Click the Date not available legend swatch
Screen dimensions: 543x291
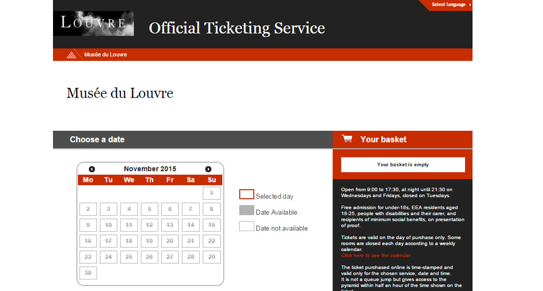pyautogui.click(x=247, y=226)
